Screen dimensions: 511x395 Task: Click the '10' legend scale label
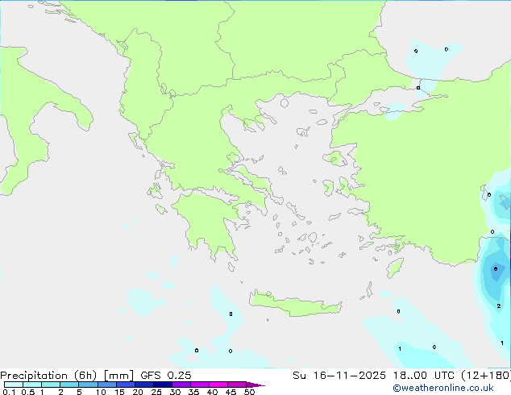click(101, 392)
